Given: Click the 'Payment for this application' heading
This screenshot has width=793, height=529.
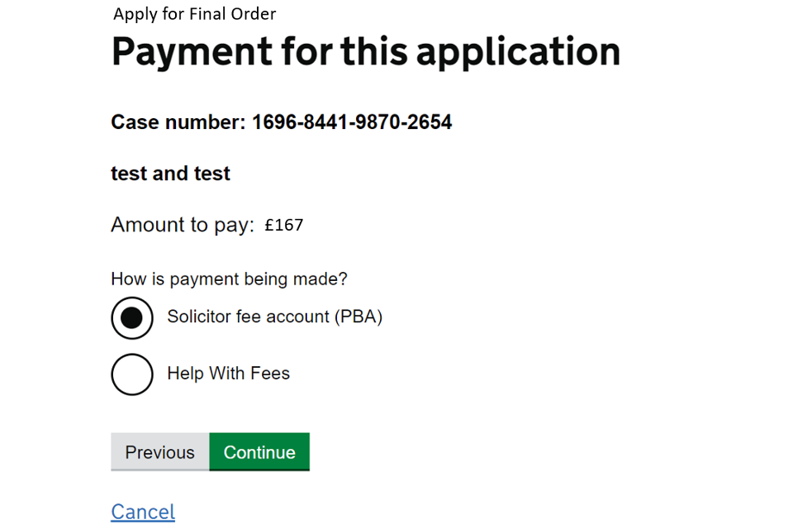Looking at the screenshot, I should (365, 51).
